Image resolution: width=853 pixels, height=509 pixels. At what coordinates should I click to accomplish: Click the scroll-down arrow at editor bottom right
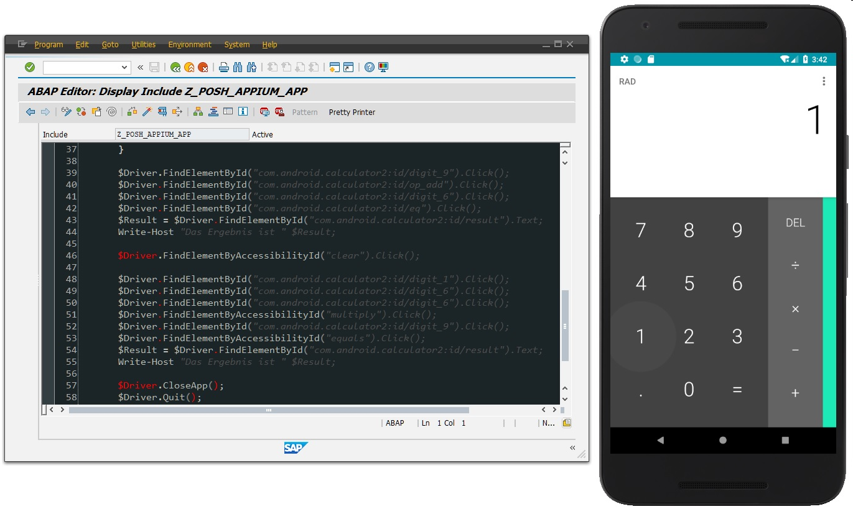point(565,400)
